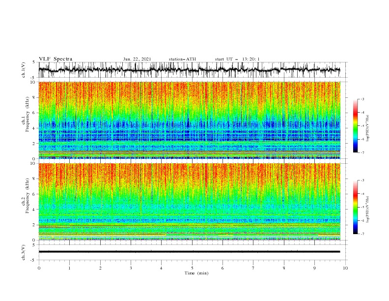Click the "7" tick on the time axis

[x=253, y=268]
